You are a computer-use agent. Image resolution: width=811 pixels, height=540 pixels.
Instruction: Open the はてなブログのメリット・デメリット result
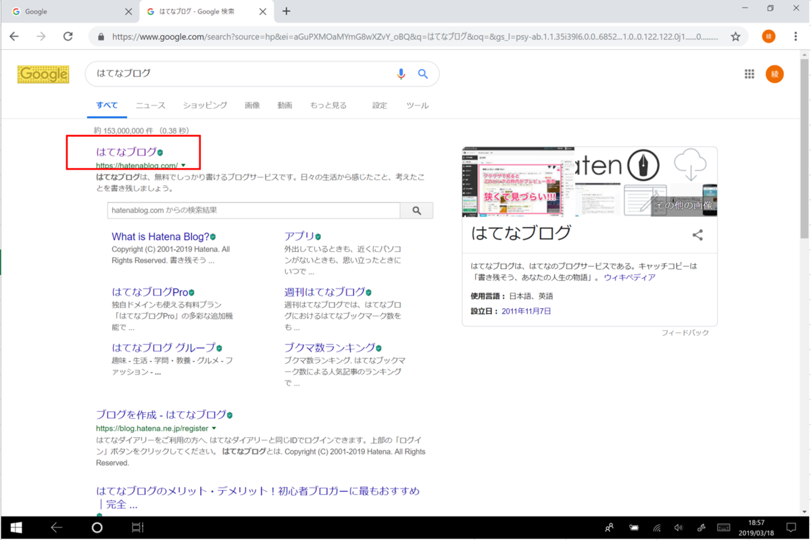(x=257, y=497)
